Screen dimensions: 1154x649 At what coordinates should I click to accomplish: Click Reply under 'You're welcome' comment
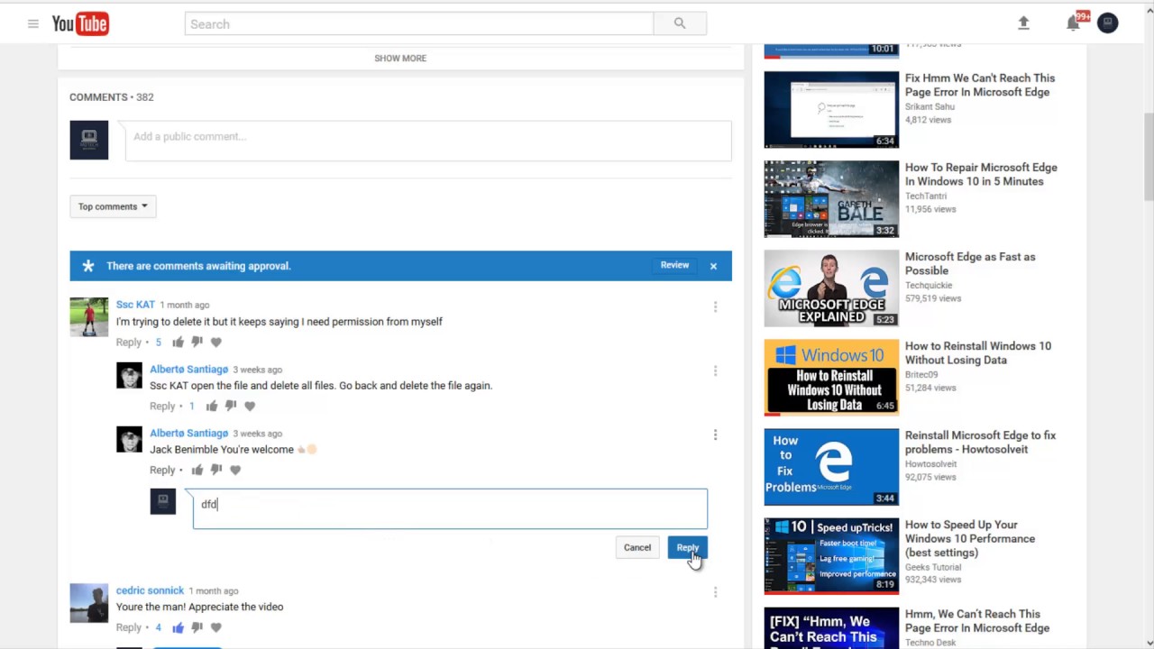pos(162,471)
